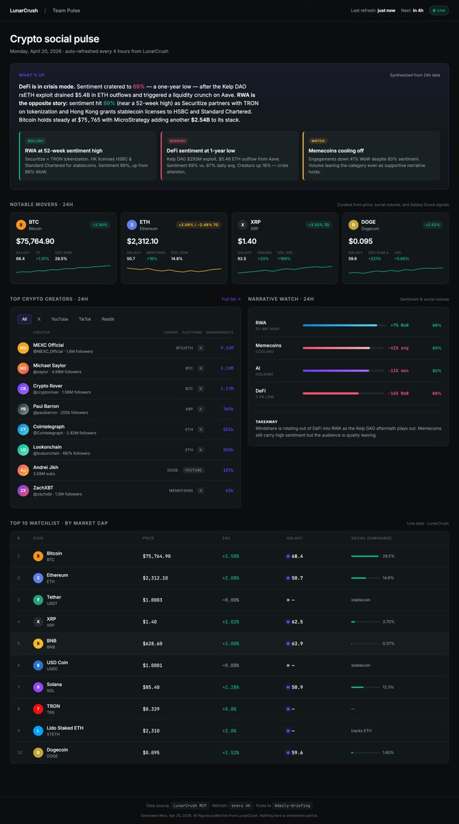Image resolution: width=459 pixels, height=824 pixels.
Task: Click Ethereum coin icon in watchlist table
Action: 38,578
